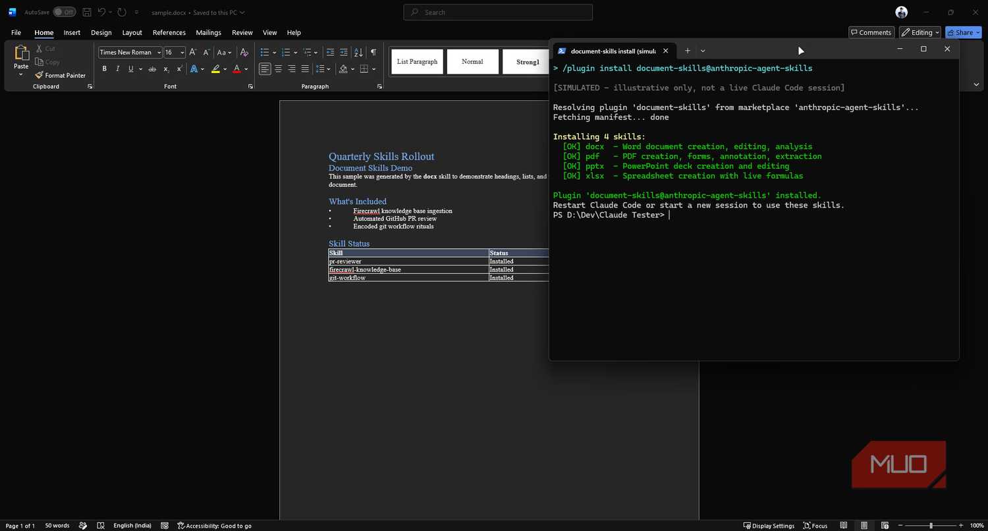Open a new terminal tab with plus icon

pos(687,51)
